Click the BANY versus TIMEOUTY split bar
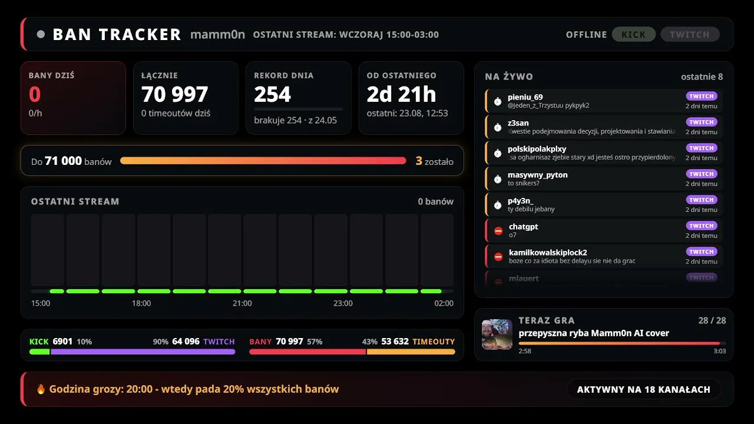This screenshot has width=754, height=424. (352, 352)
